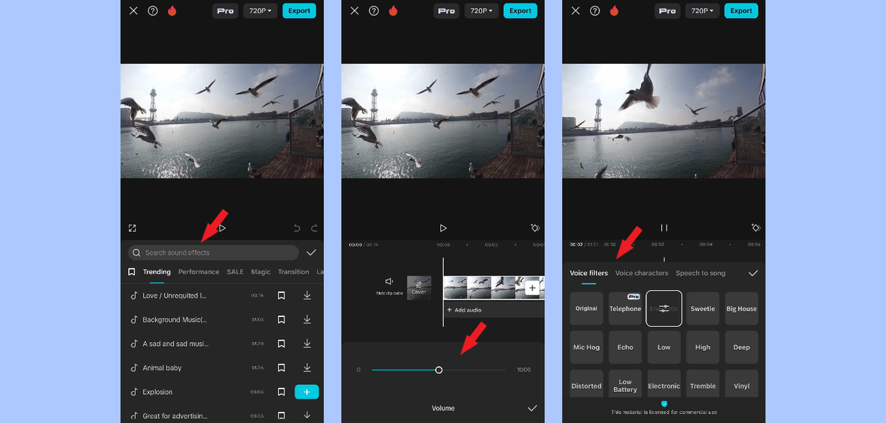886x423 pixels.
Task: Bookmark the Animal baby sound
Action: click(281, 368)
